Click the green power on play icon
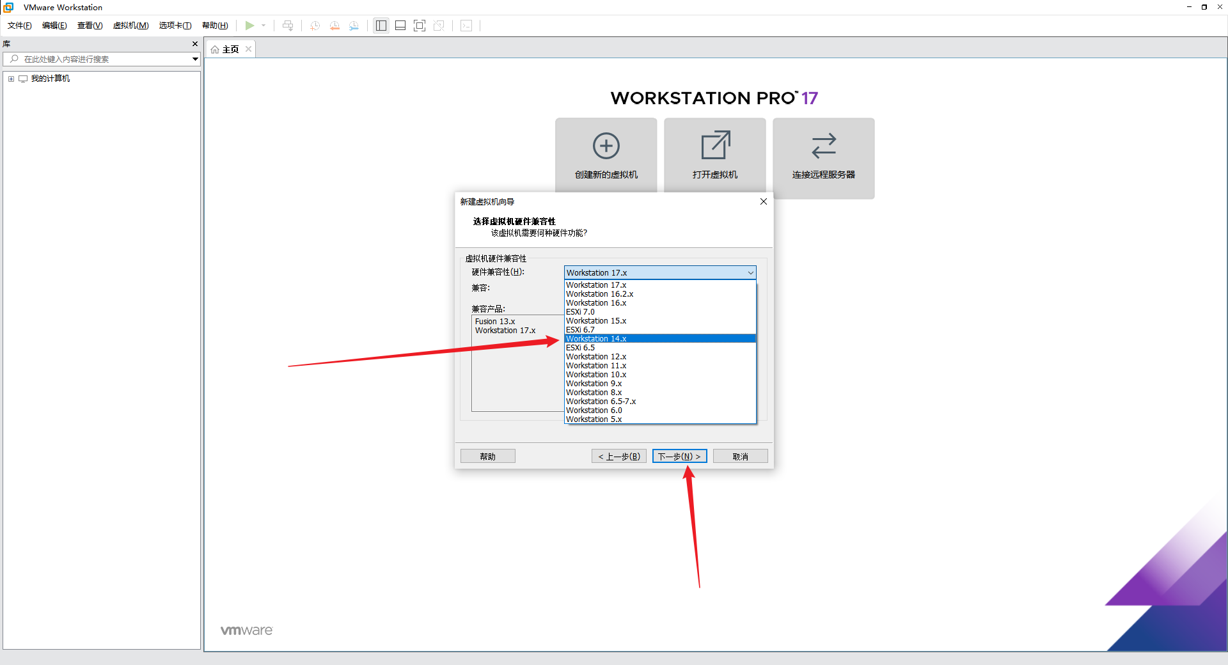Screen dimensions: 1228x665 [x=249, y=26]
